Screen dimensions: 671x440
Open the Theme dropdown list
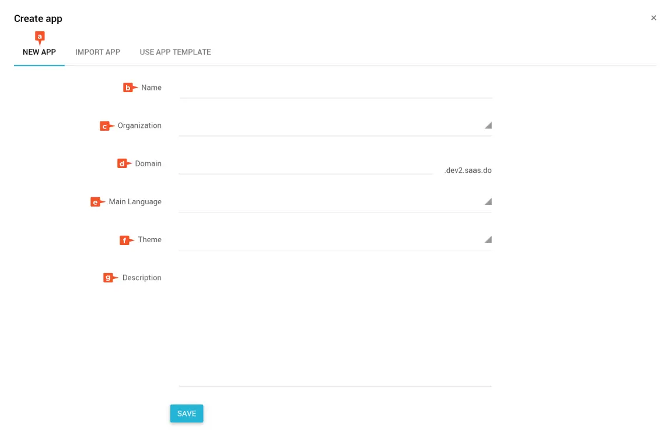(488, 239)
